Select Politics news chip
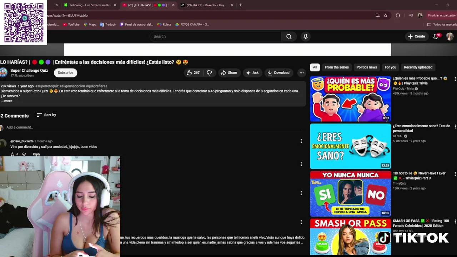The width and height of the screenshot is (457, 257). [367, 67]
